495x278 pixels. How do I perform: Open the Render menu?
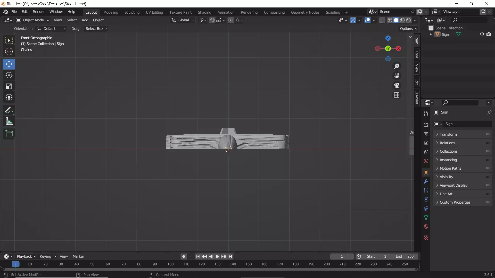click(39, 12)
